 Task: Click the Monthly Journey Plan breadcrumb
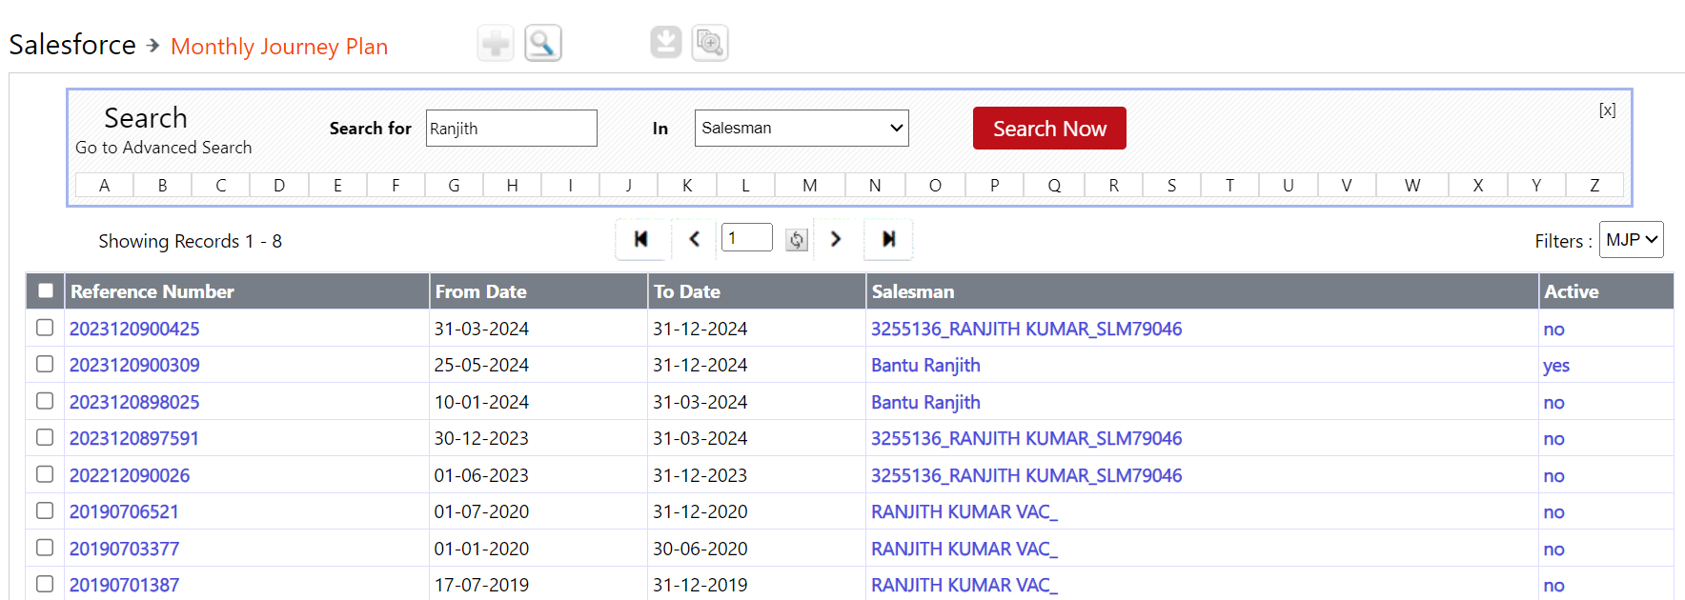coord(279,47)
